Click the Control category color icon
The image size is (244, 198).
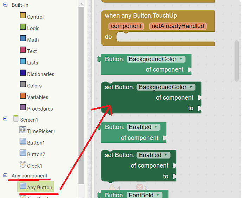[x=23, y=16]
